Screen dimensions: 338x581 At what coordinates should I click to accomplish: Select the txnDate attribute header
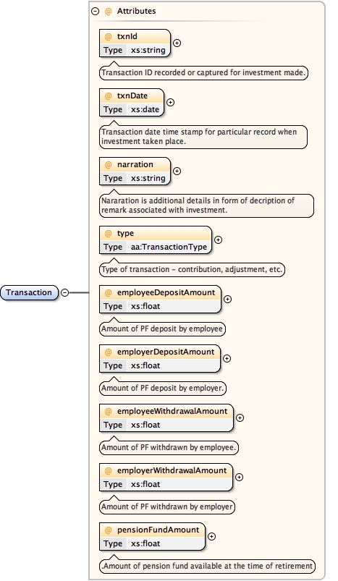coord(132,96)
